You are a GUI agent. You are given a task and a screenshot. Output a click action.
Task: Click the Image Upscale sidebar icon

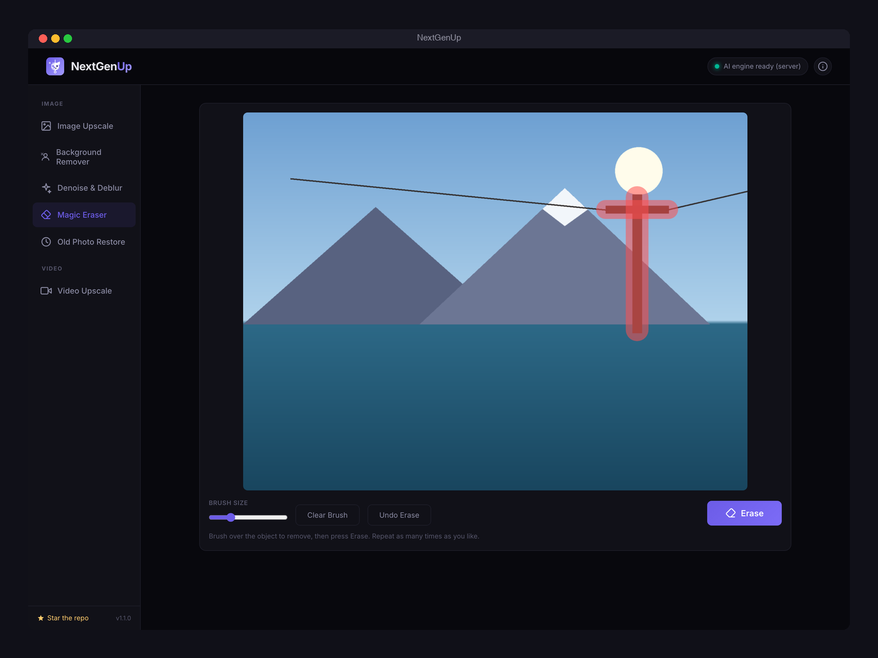(46, 126)
